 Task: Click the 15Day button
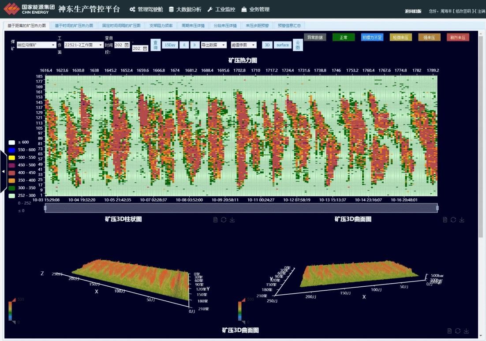tap(170, 45)
